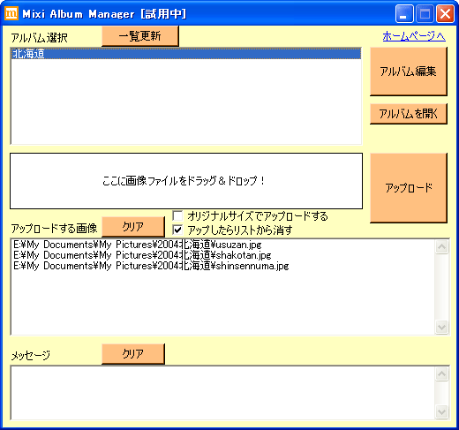Viewport: 459px width, 430px height.
Task: Click the アルバム編集 button
Action: tap(409, 72)
